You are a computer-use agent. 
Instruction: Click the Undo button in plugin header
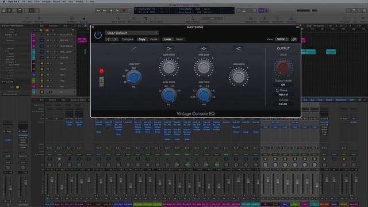click(x=167, y=40)
